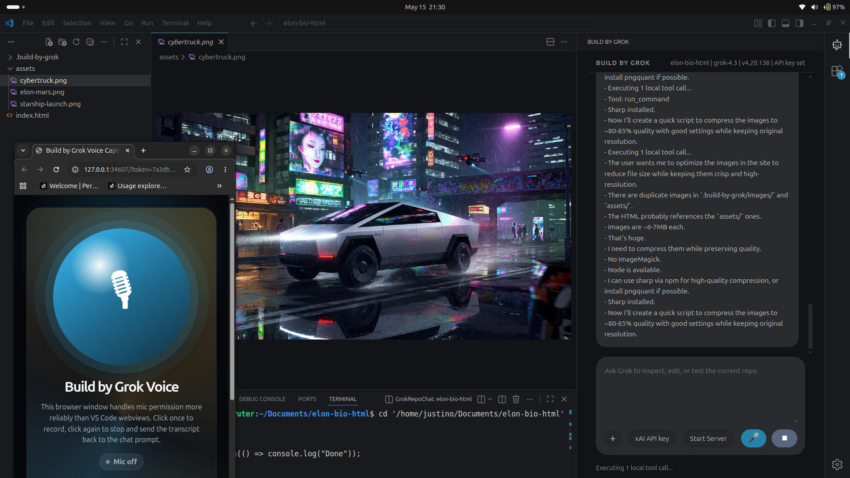Open the browser profile icon
This screenshot has height=478, width=850.
(209, 170)
